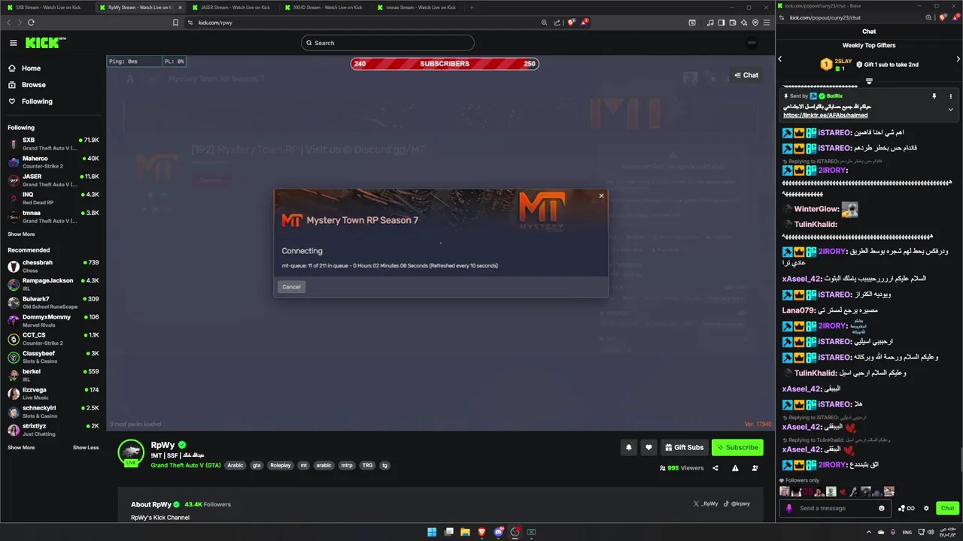Open tmnaa channel in Following list
Image resolution: width=963 pixels, height=541 pixels.
tap(53, 216)
